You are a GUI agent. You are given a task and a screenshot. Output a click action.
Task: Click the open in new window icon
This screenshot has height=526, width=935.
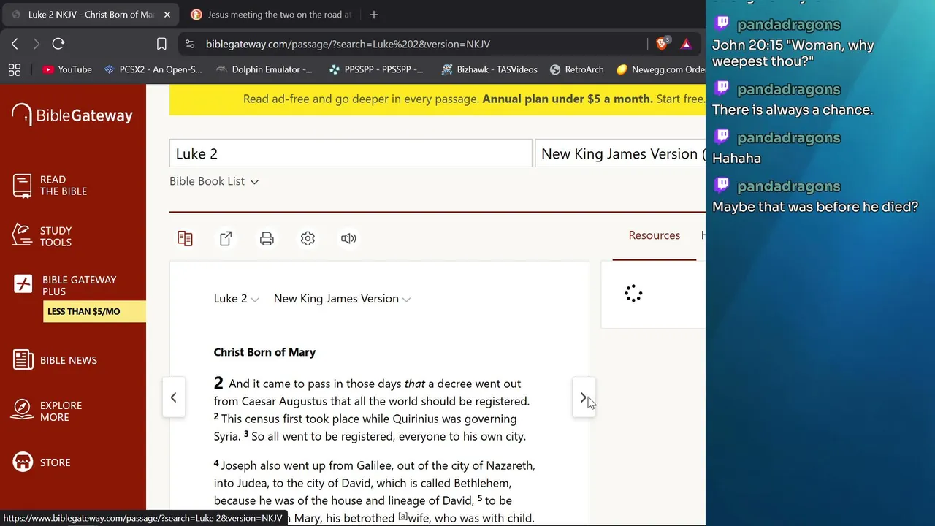(226, 238)
